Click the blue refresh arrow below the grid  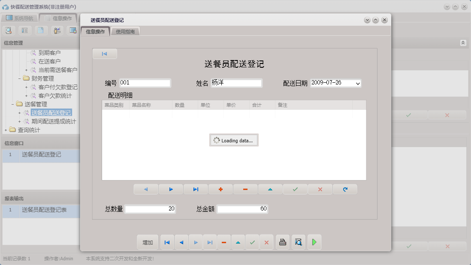[345, 189]
